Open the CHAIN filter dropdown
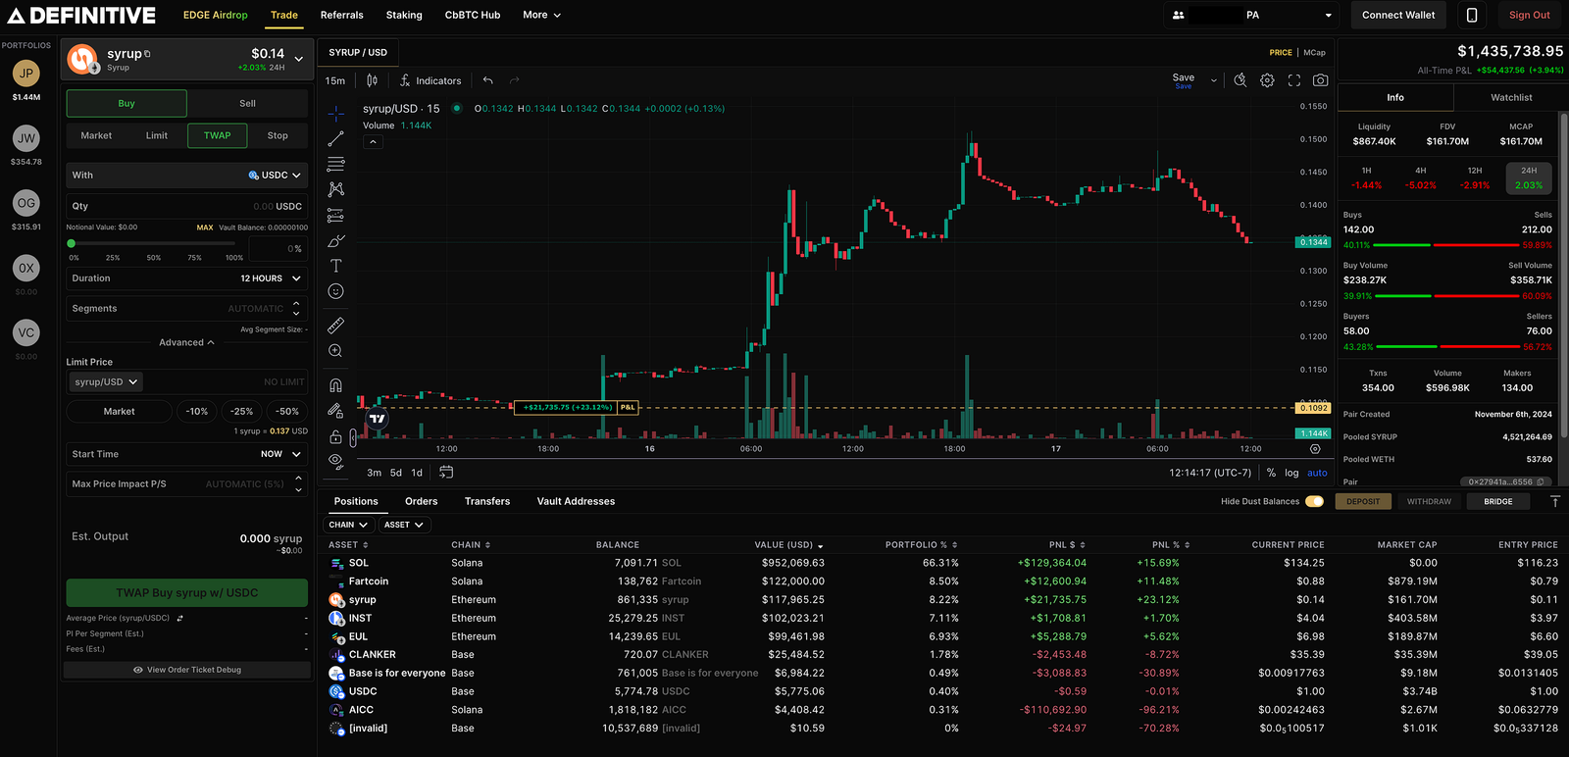The image size is (1569, 757). pyautogui.click(x=348, y=525)
